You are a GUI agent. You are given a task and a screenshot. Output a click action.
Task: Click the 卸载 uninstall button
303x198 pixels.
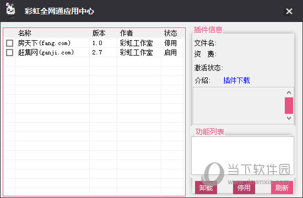pos(206,188)
